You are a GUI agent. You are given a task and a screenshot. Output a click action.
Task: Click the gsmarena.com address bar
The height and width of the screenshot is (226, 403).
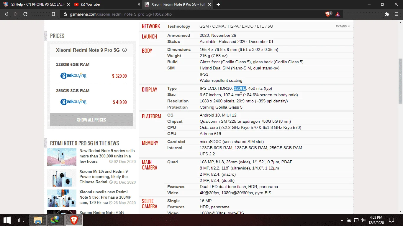[x=192, y=14]
